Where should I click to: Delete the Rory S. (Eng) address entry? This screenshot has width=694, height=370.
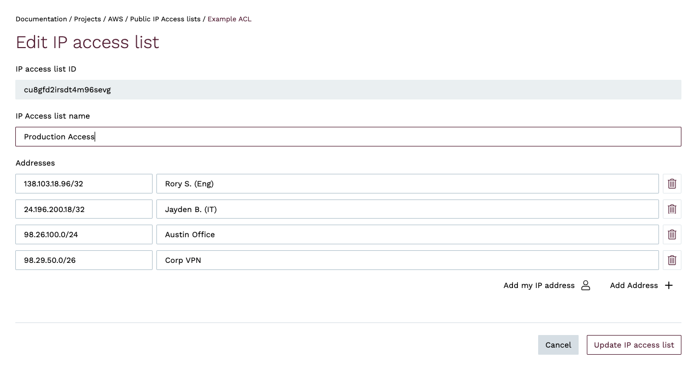click(x=672, y=184)
